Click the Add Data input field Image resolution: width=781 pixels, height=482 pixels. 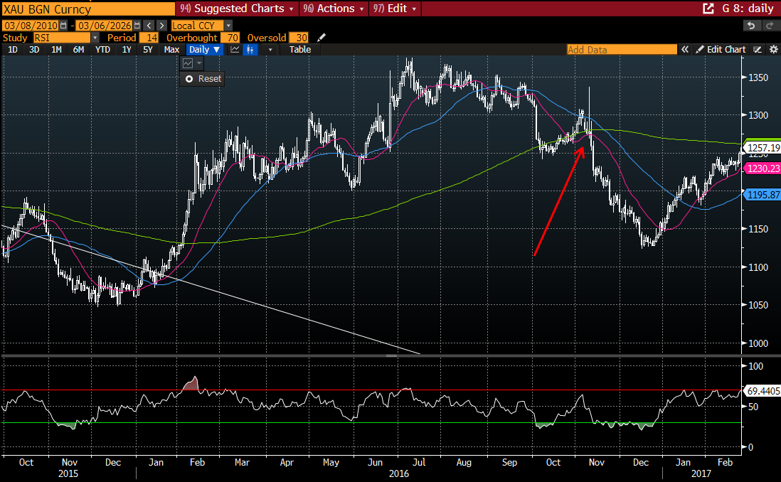tap(621, 50)
